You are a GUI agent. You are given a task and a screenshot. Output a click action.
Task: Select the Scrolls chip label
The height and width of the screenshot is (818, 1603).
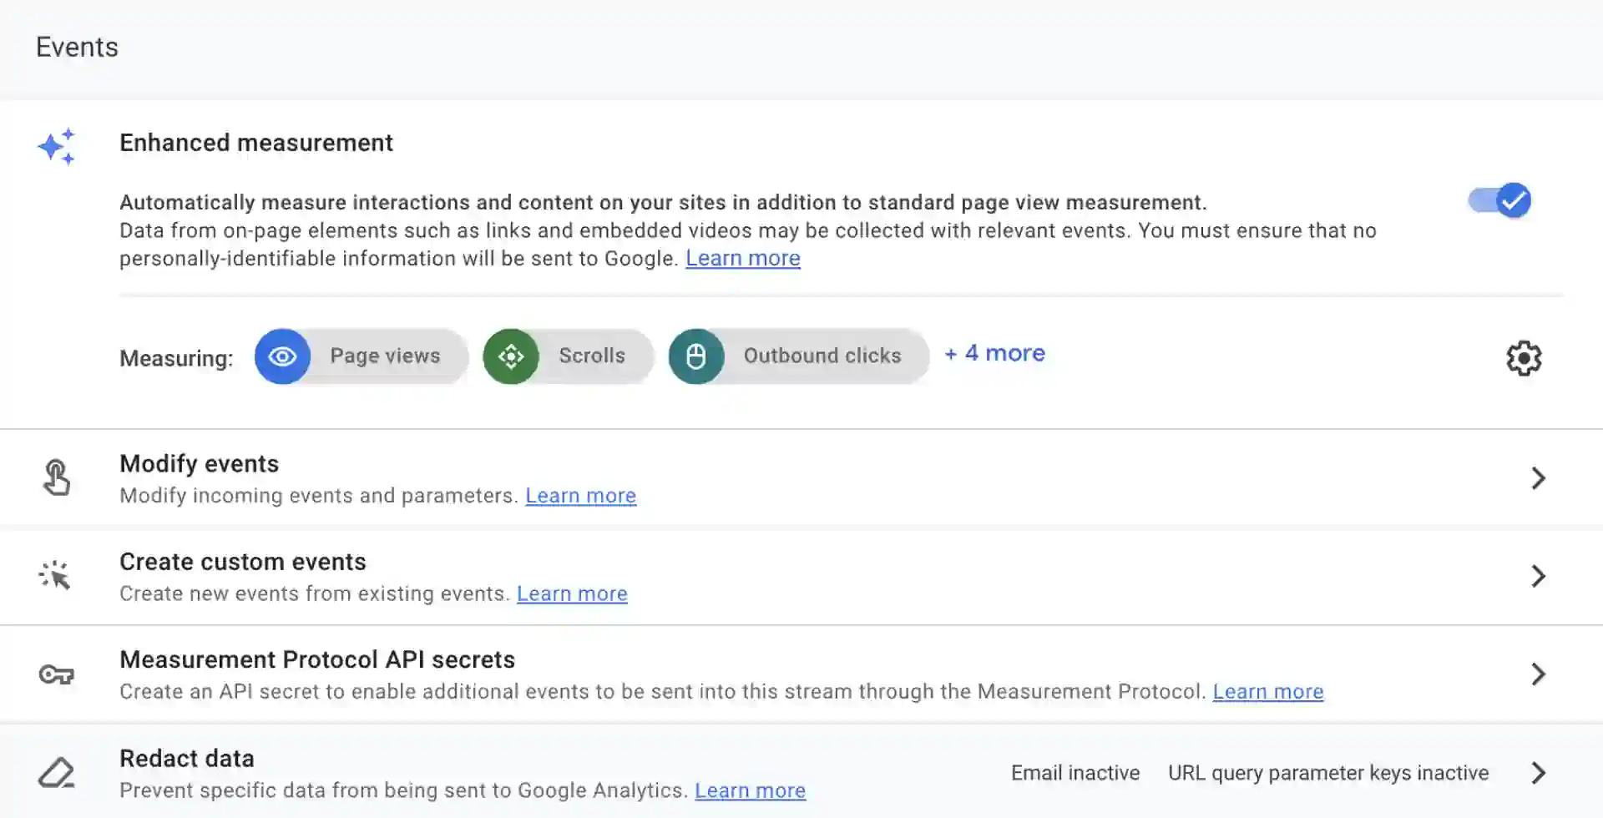[x=592, y=356]
